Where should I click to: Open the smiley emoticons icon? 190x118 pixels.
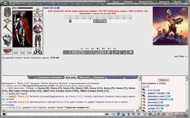click(145, 114)
